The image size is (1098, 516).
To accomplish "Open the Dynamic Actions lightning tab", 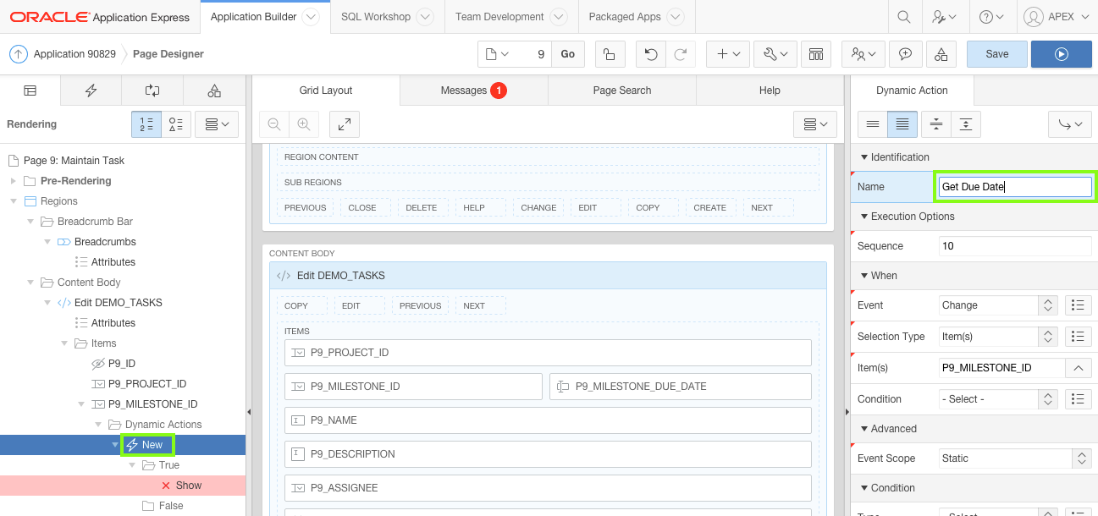I will (x=91, y=91).
